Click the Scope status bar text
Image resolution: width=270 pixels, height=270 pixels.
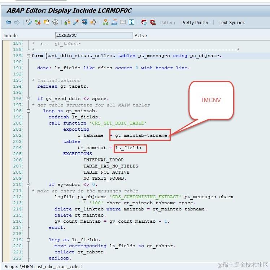[43, 266]
